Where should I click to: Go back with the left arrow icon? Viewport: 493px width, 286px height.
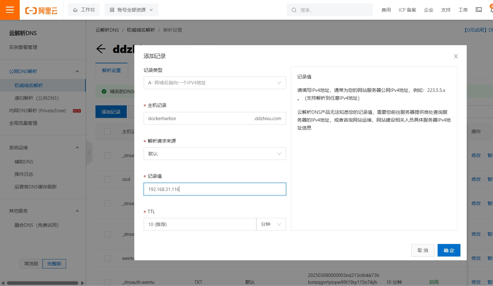click(101, 49)
